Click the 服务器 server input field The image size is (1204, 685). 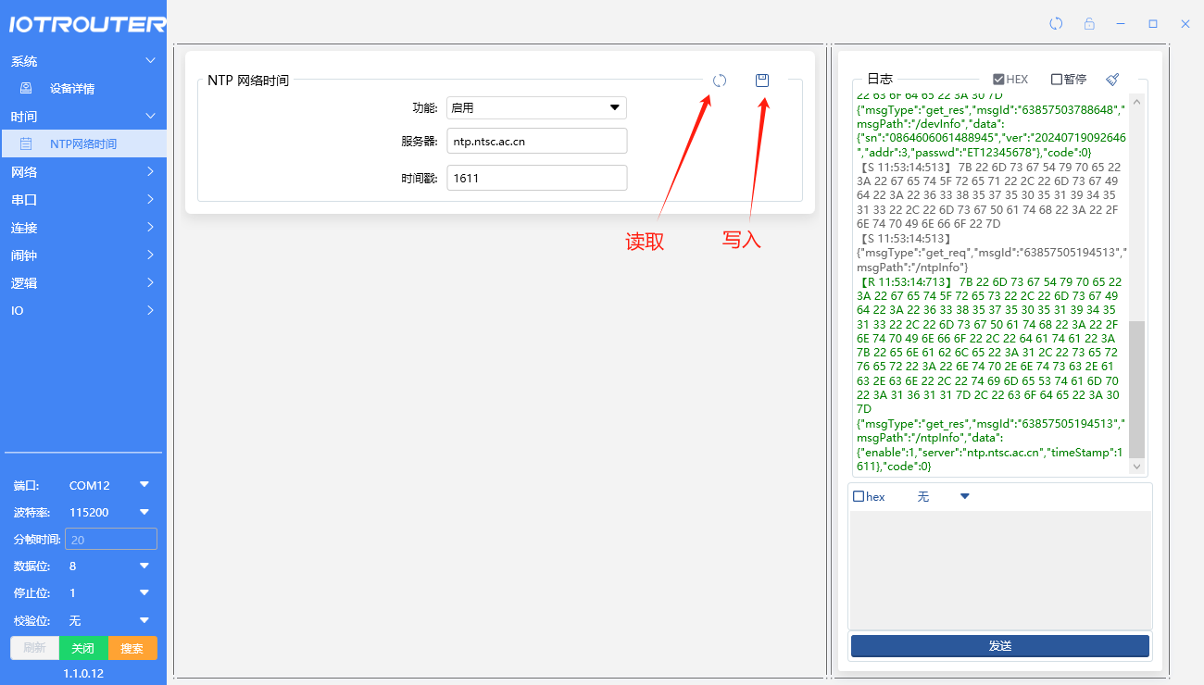click(x=536, y=141)
